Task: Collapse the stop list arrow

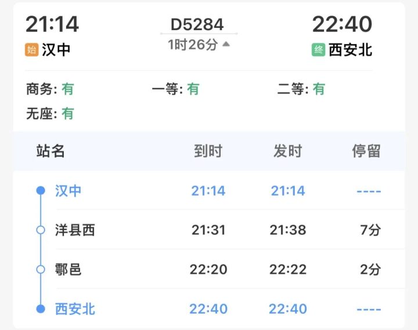Action: 226,44
